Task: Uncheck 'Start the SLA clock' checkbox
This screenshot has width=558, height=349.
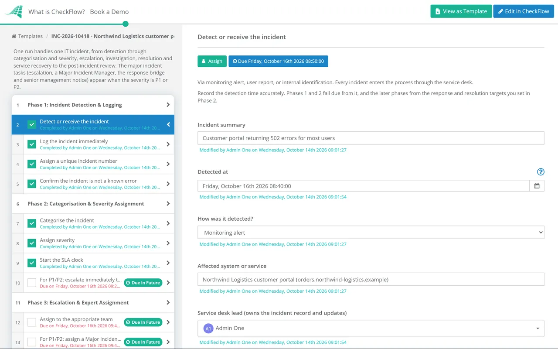Action: point(32,263)
